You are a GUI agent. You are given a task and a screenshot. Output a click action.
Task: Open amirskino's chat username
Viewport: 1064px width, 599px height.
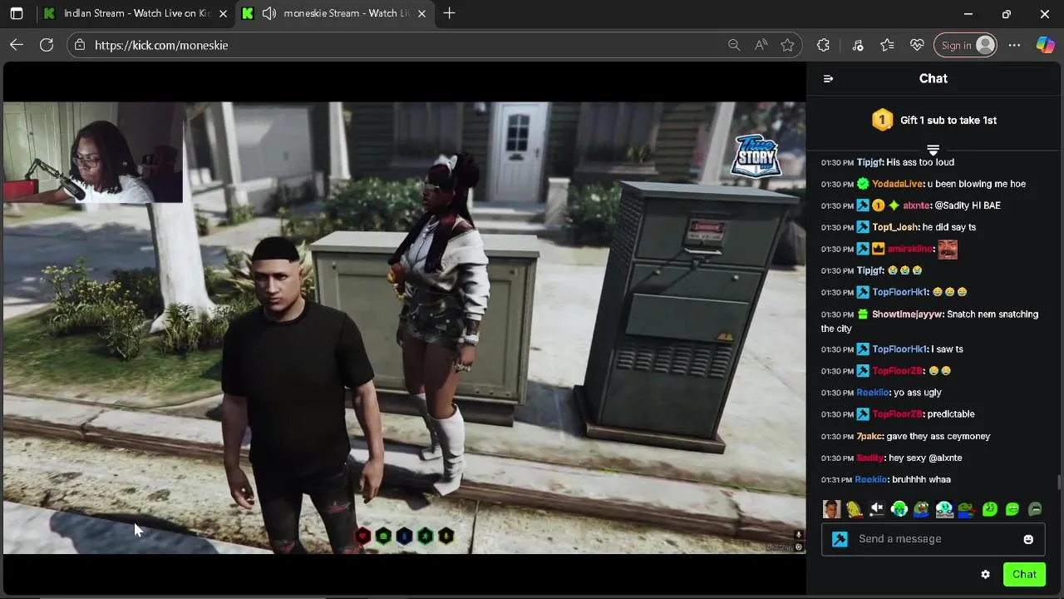tap(909, 249)
